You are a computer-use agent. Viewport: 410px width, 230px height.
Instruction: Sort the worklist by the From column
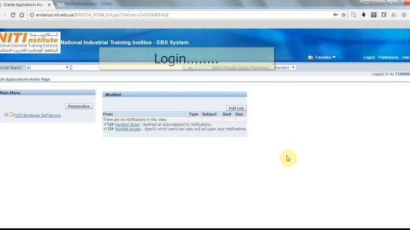108,114
